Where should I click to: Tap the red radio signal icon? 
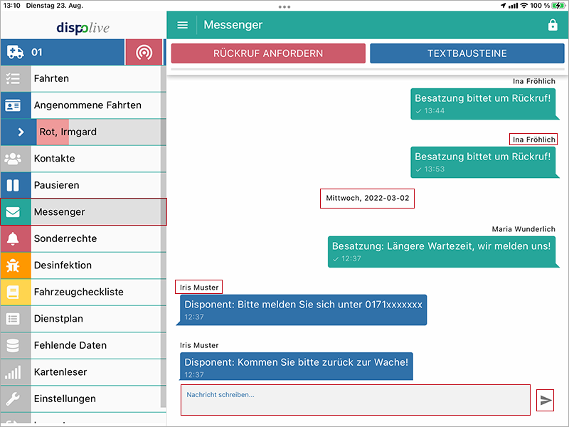pyautogui.click(x=144, y=53)
